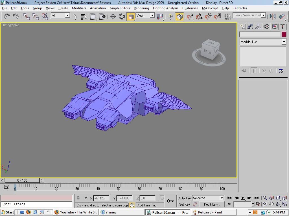Click the Mirror tool icon
Viewport: 289px width, 216px height.
tap(272, 17)
